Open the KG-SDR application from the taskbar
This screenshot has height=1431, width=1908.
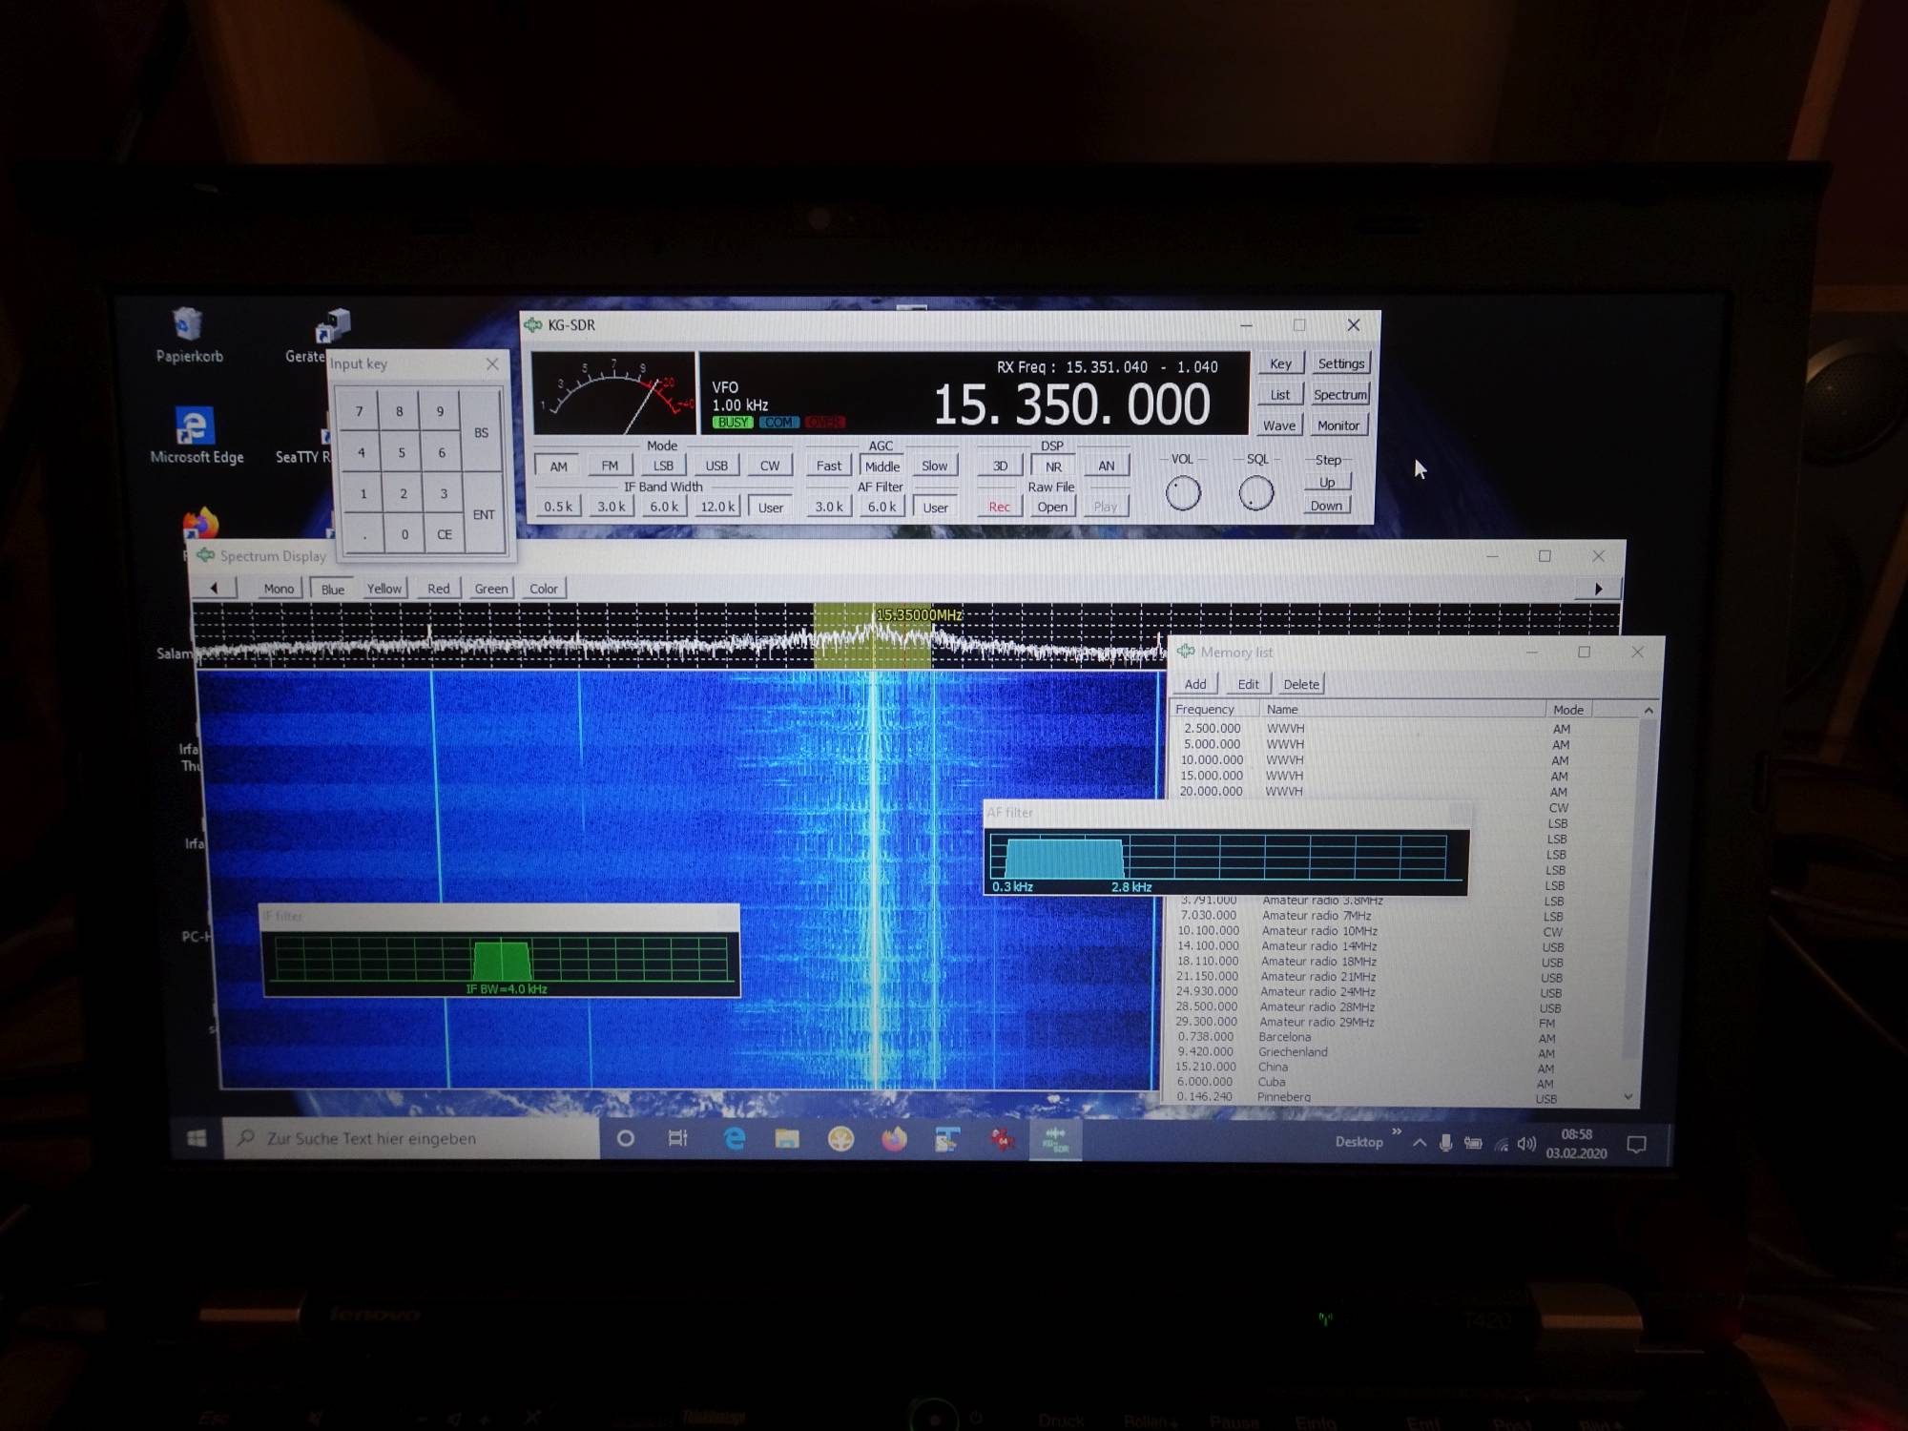(1054, 1138)
